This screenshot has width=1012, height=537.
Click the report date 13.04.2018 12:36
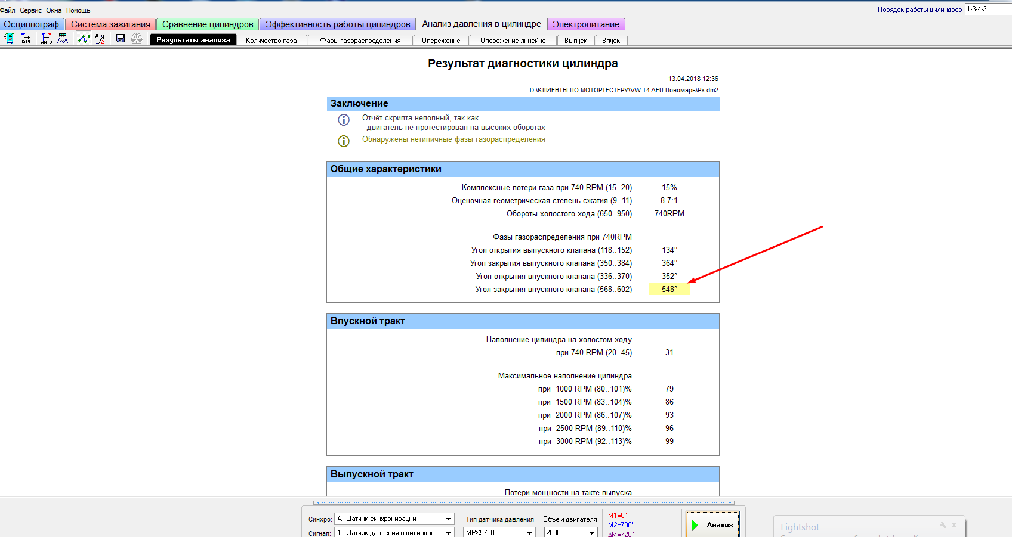tap(693, 79)
